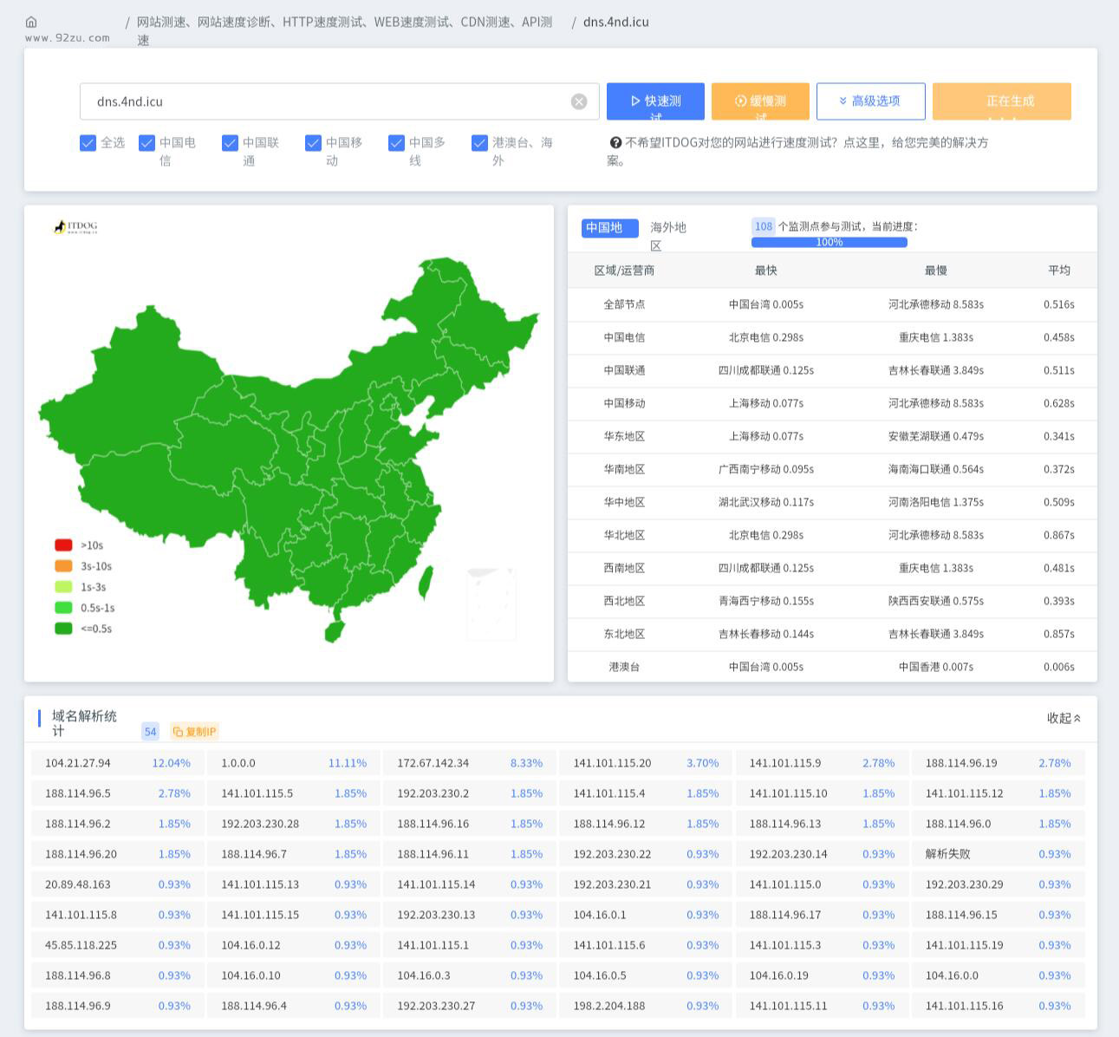Switch to the 海外地区 tab
This screenshot has height=1037, width=1119.
[x=668, y=236]
